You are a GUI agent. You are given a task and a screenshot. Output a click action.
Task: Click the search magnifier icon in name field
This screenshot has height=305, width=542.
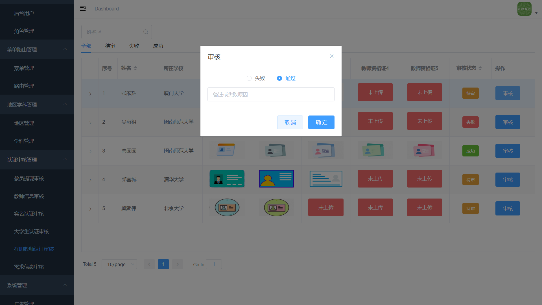click(x=145, y=32)
